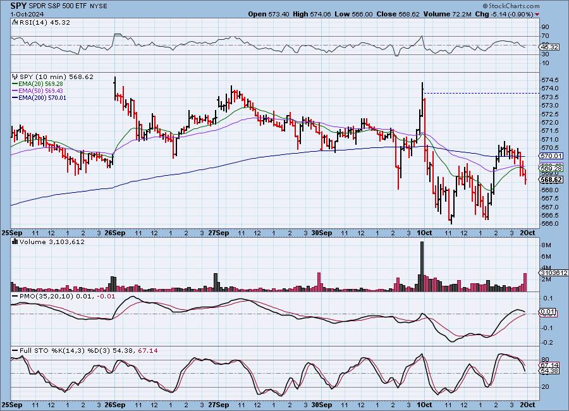Click the 'Volume 3,103,612' panel label

click(52, 242)
